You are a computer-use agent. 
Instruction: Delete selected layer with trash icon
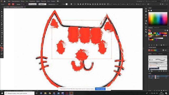click(166, 91)
